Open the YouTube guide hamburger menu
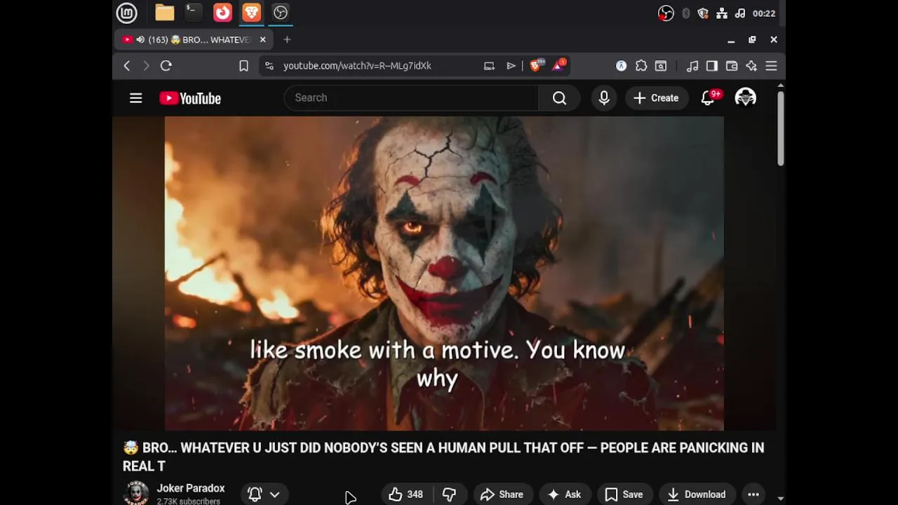This screenshot has height=505, width=898. tap(136, 98)
